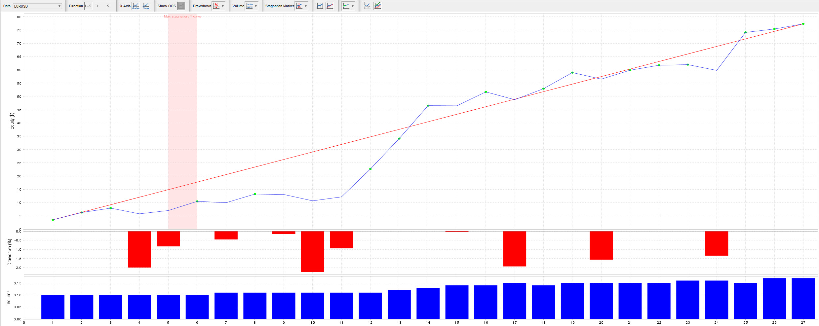Image resolution: width=819 pixels, height=326 pixels.
Task: Select L+S direction toggle
Action: point(88,6)
